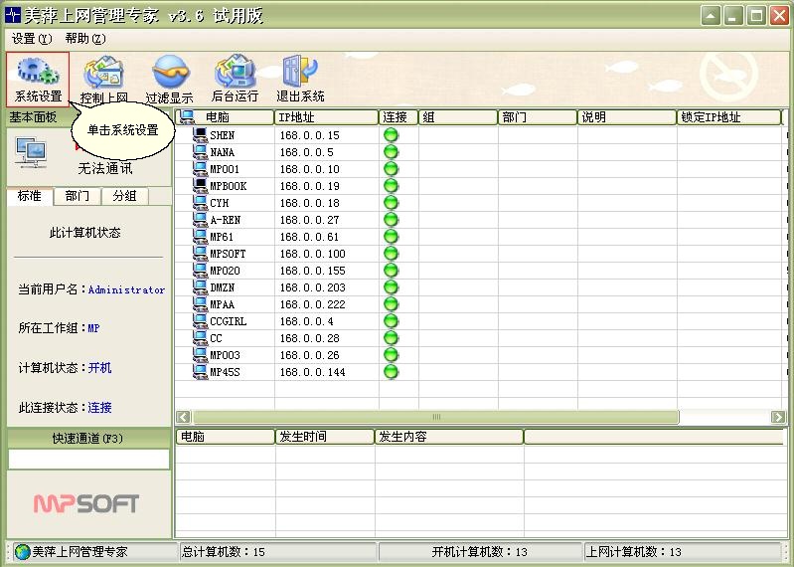
Task: Click the 连接 connection status value in panel
Action: 99,408
